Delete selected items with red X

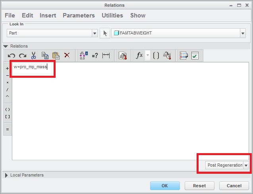click(67, 55)
